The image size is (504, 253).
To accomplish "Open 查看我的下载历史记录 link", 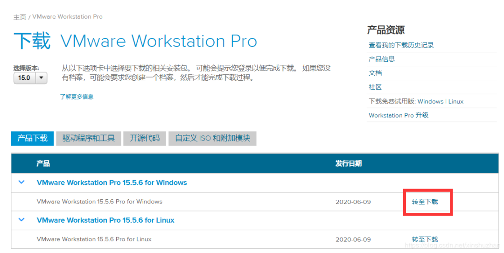I will click(x=401, y=45).
